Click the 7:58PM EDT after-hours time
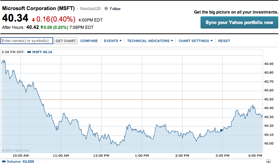The image size is (279, 163). (x=81, y=27)
